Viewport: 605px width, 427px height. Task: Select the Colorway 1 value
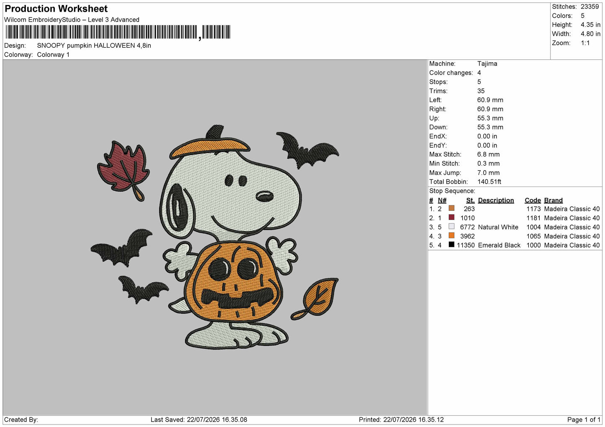tap(53, 55)
